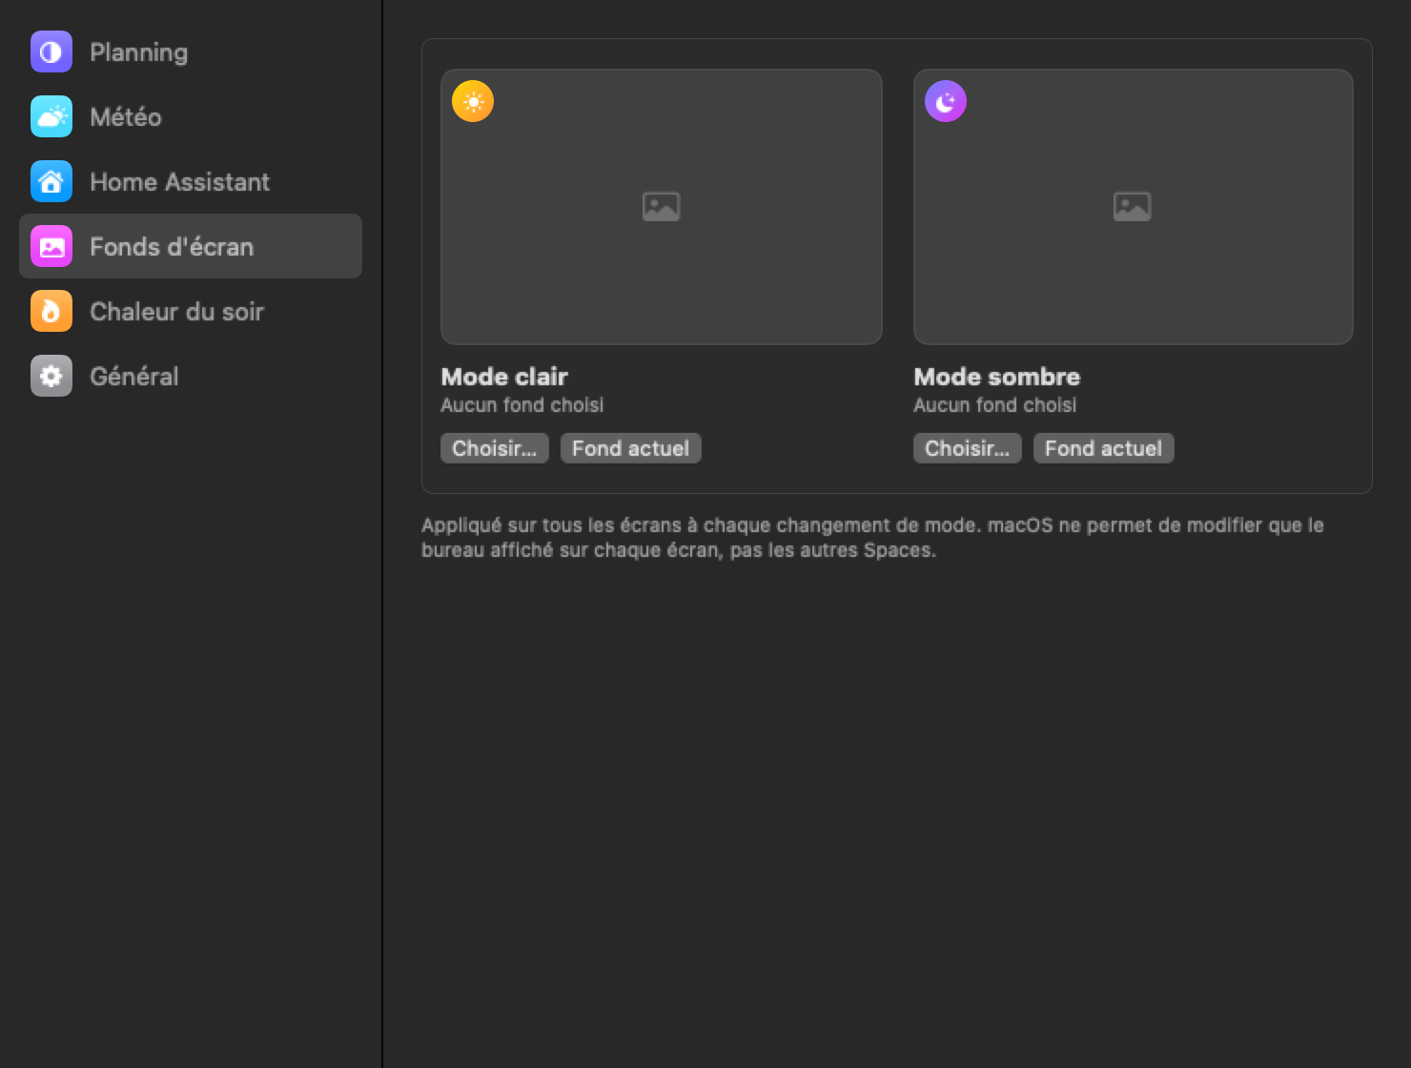Click the Général gear icon

[51, 376]
